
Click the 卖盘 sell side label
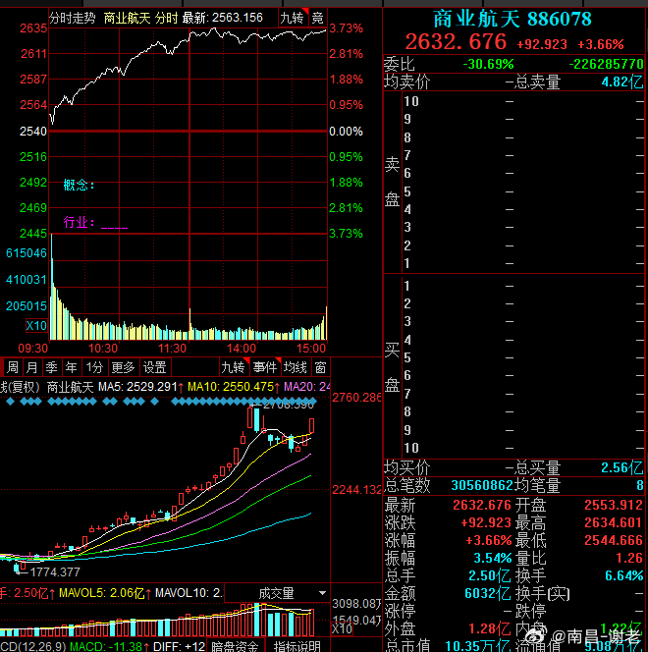[392, 182]
